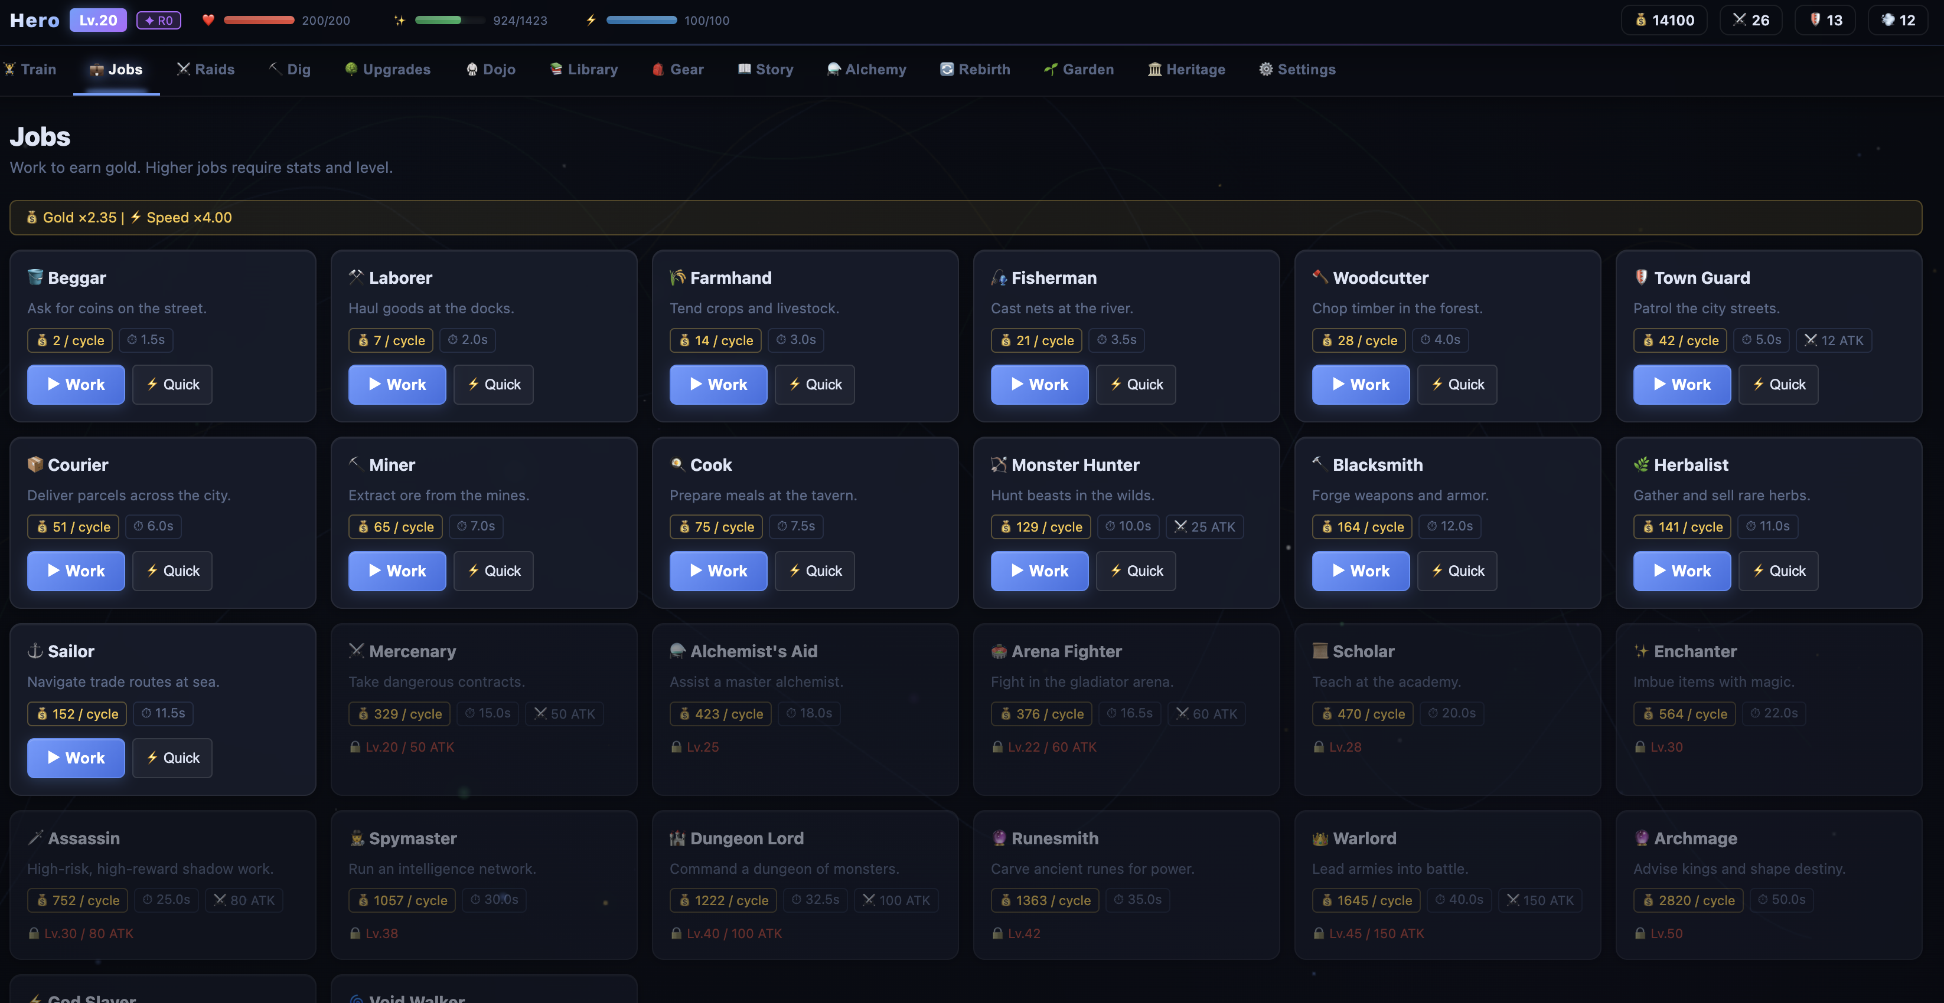Click the Mercenary crossed swords icon
Screen dimensions: 1944x1003
pyautogui.click(x=356, y=650)
